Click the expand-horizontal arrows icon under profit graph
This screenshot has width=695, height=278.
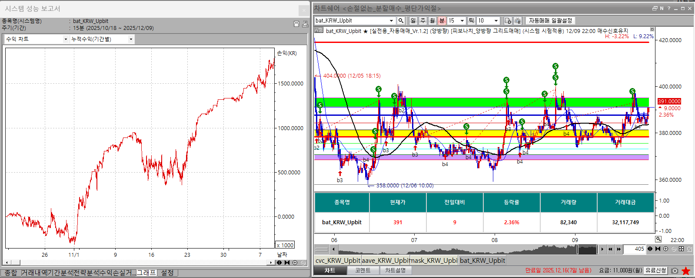pyautogui.click(x=279, y=262)
